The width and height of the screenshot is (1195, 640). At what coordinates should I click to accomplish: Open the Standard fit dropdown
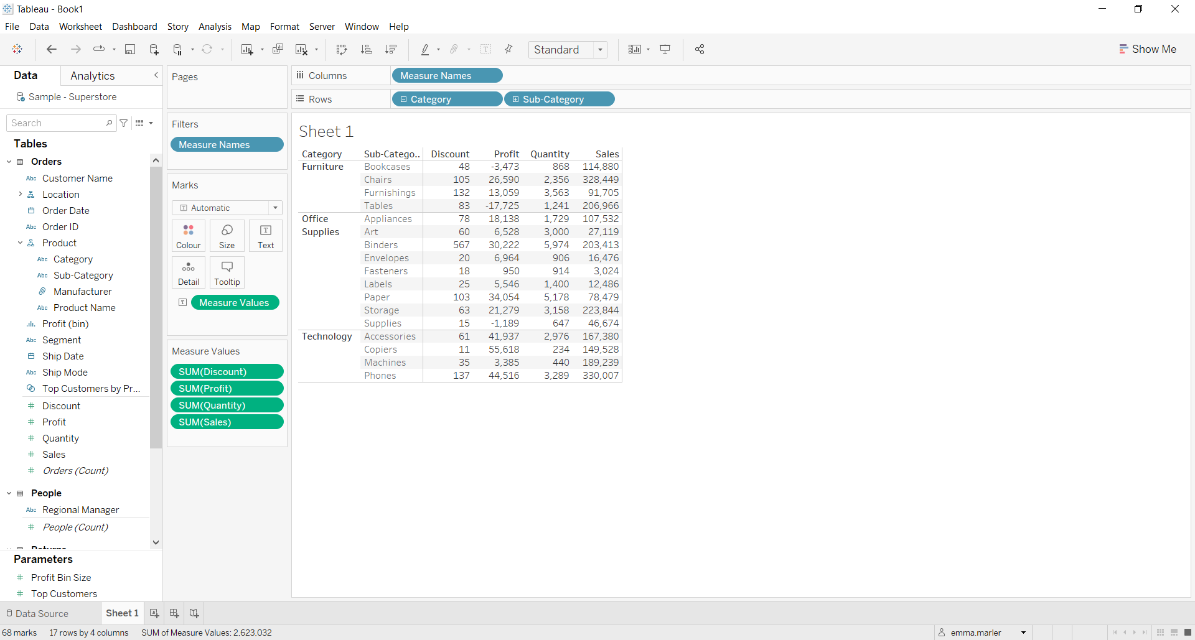[x=599, y=49]
